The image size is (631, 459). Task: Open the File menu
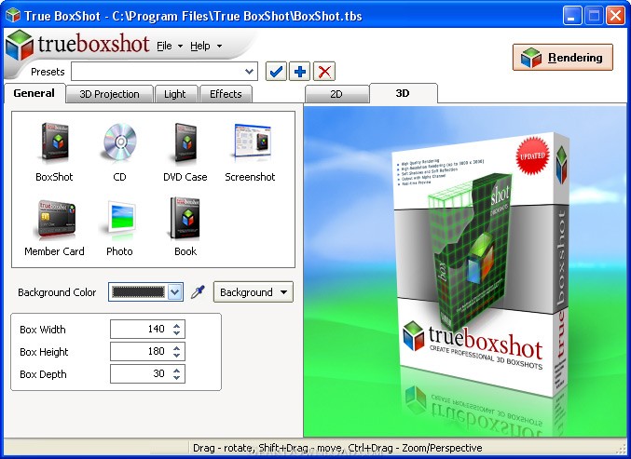[169, 46]
